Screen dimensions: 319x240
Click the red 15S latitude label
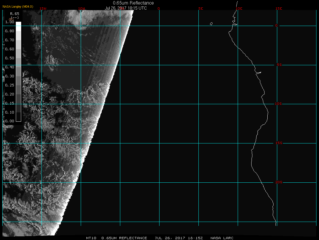coord(278,143)
